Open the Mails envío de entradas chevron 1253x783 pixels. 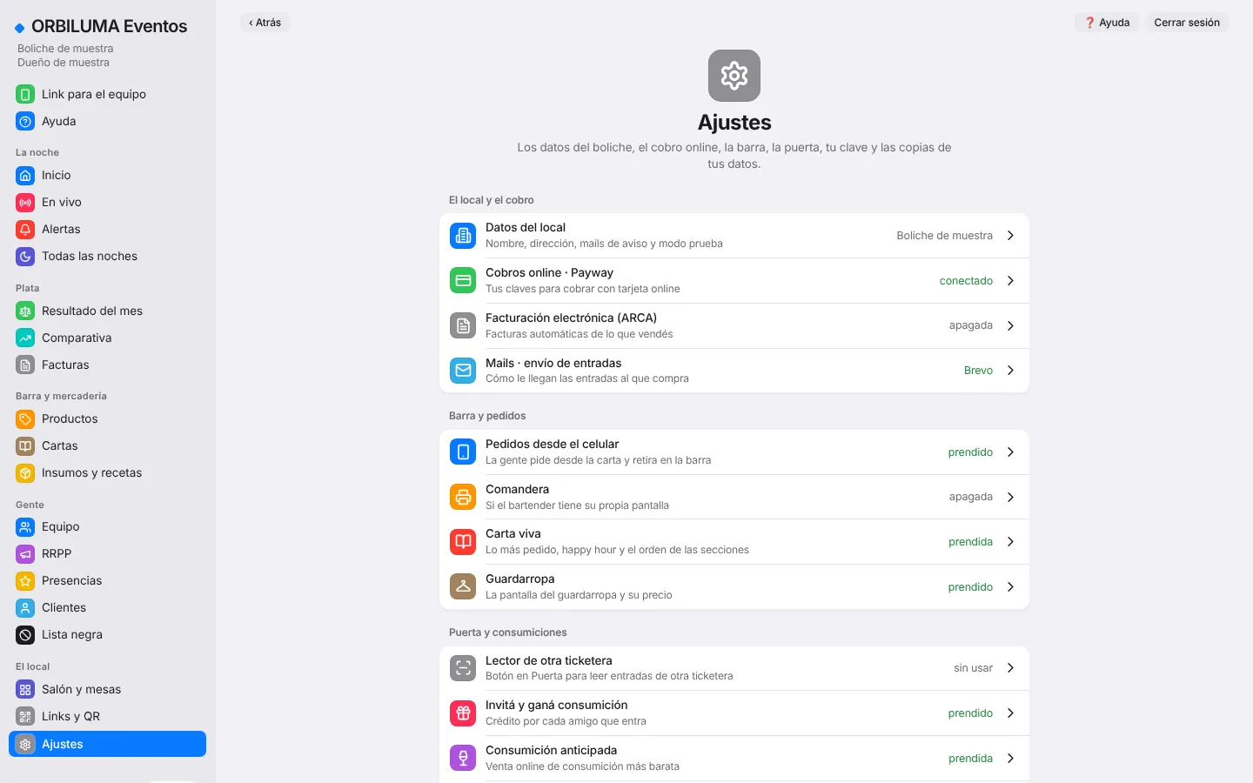pyautogui.click(x=1010, y=371)
